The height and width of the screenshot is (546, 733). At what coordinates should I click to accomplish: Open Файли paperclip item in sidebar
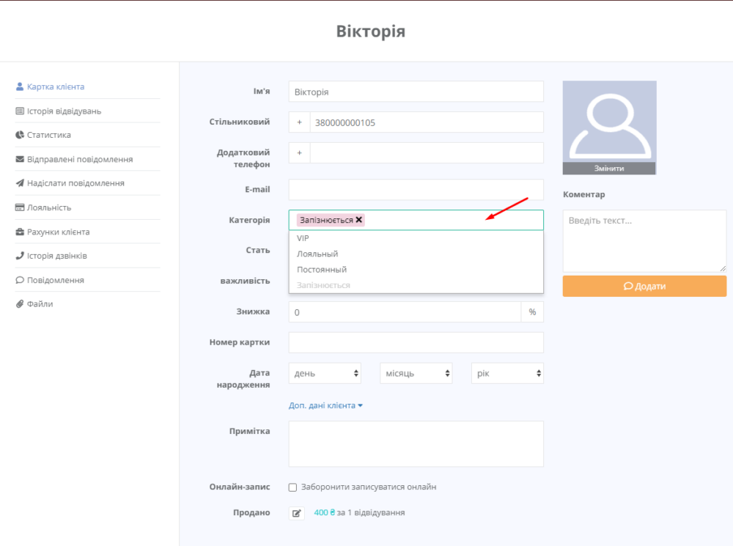point(34,304)
